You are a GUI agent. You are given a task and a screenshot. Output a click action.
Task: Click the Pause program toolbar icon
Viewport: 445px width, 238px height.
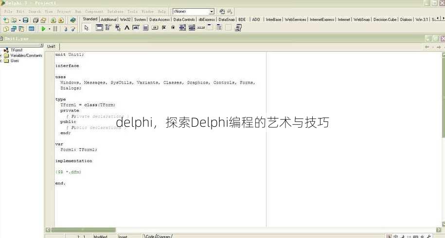(55, 29)
